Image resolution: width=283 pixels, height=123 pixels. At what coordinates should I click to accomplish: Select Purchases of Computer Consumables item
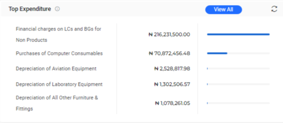pyautogui.click(x=59, y=53)
